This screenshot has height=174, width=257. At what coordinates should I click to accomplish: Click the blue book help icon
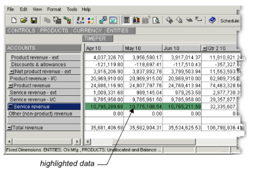pos(212,21)
